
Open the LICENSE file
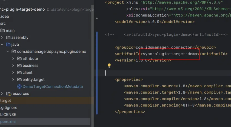point(8,114)
